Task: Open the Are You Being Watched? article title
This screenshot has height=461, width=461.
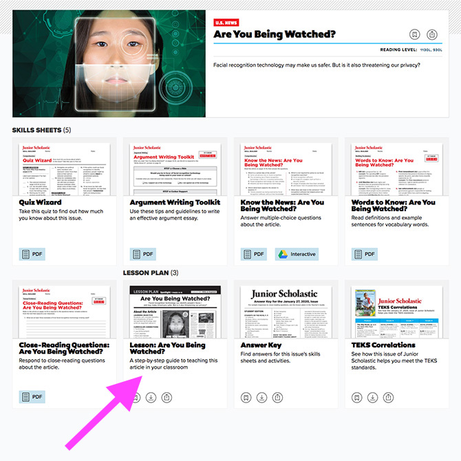Action: [x=275, y=34]
